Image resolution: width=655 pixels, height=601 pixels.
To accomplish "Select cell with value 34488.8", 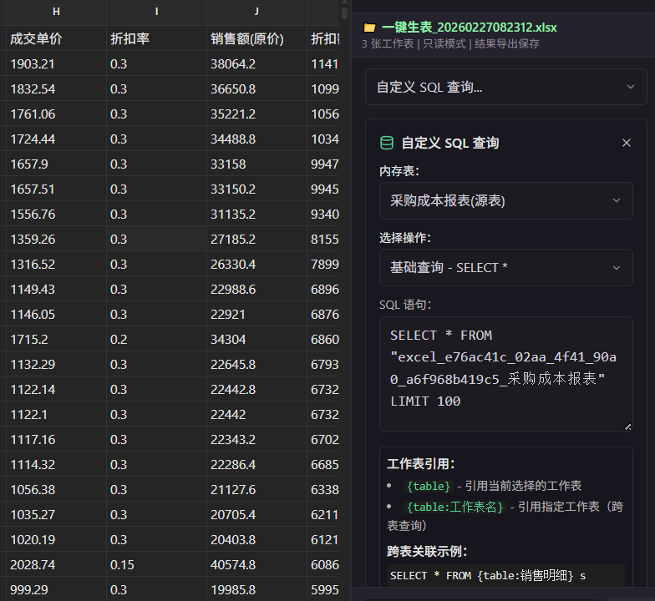I will (257, 139).
